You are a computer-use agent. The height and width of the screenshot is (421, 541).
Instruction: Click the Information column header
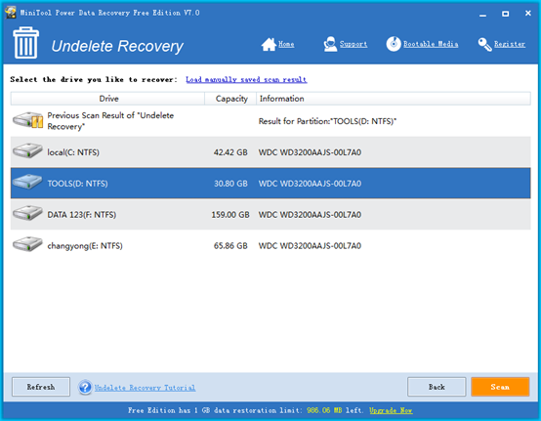(x=394, y=99)
